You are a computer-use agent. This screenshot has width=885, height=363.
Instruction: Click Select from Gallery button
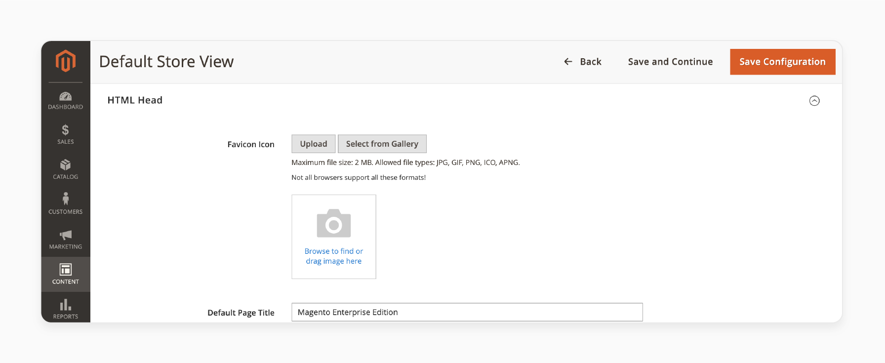pos(382,144)
